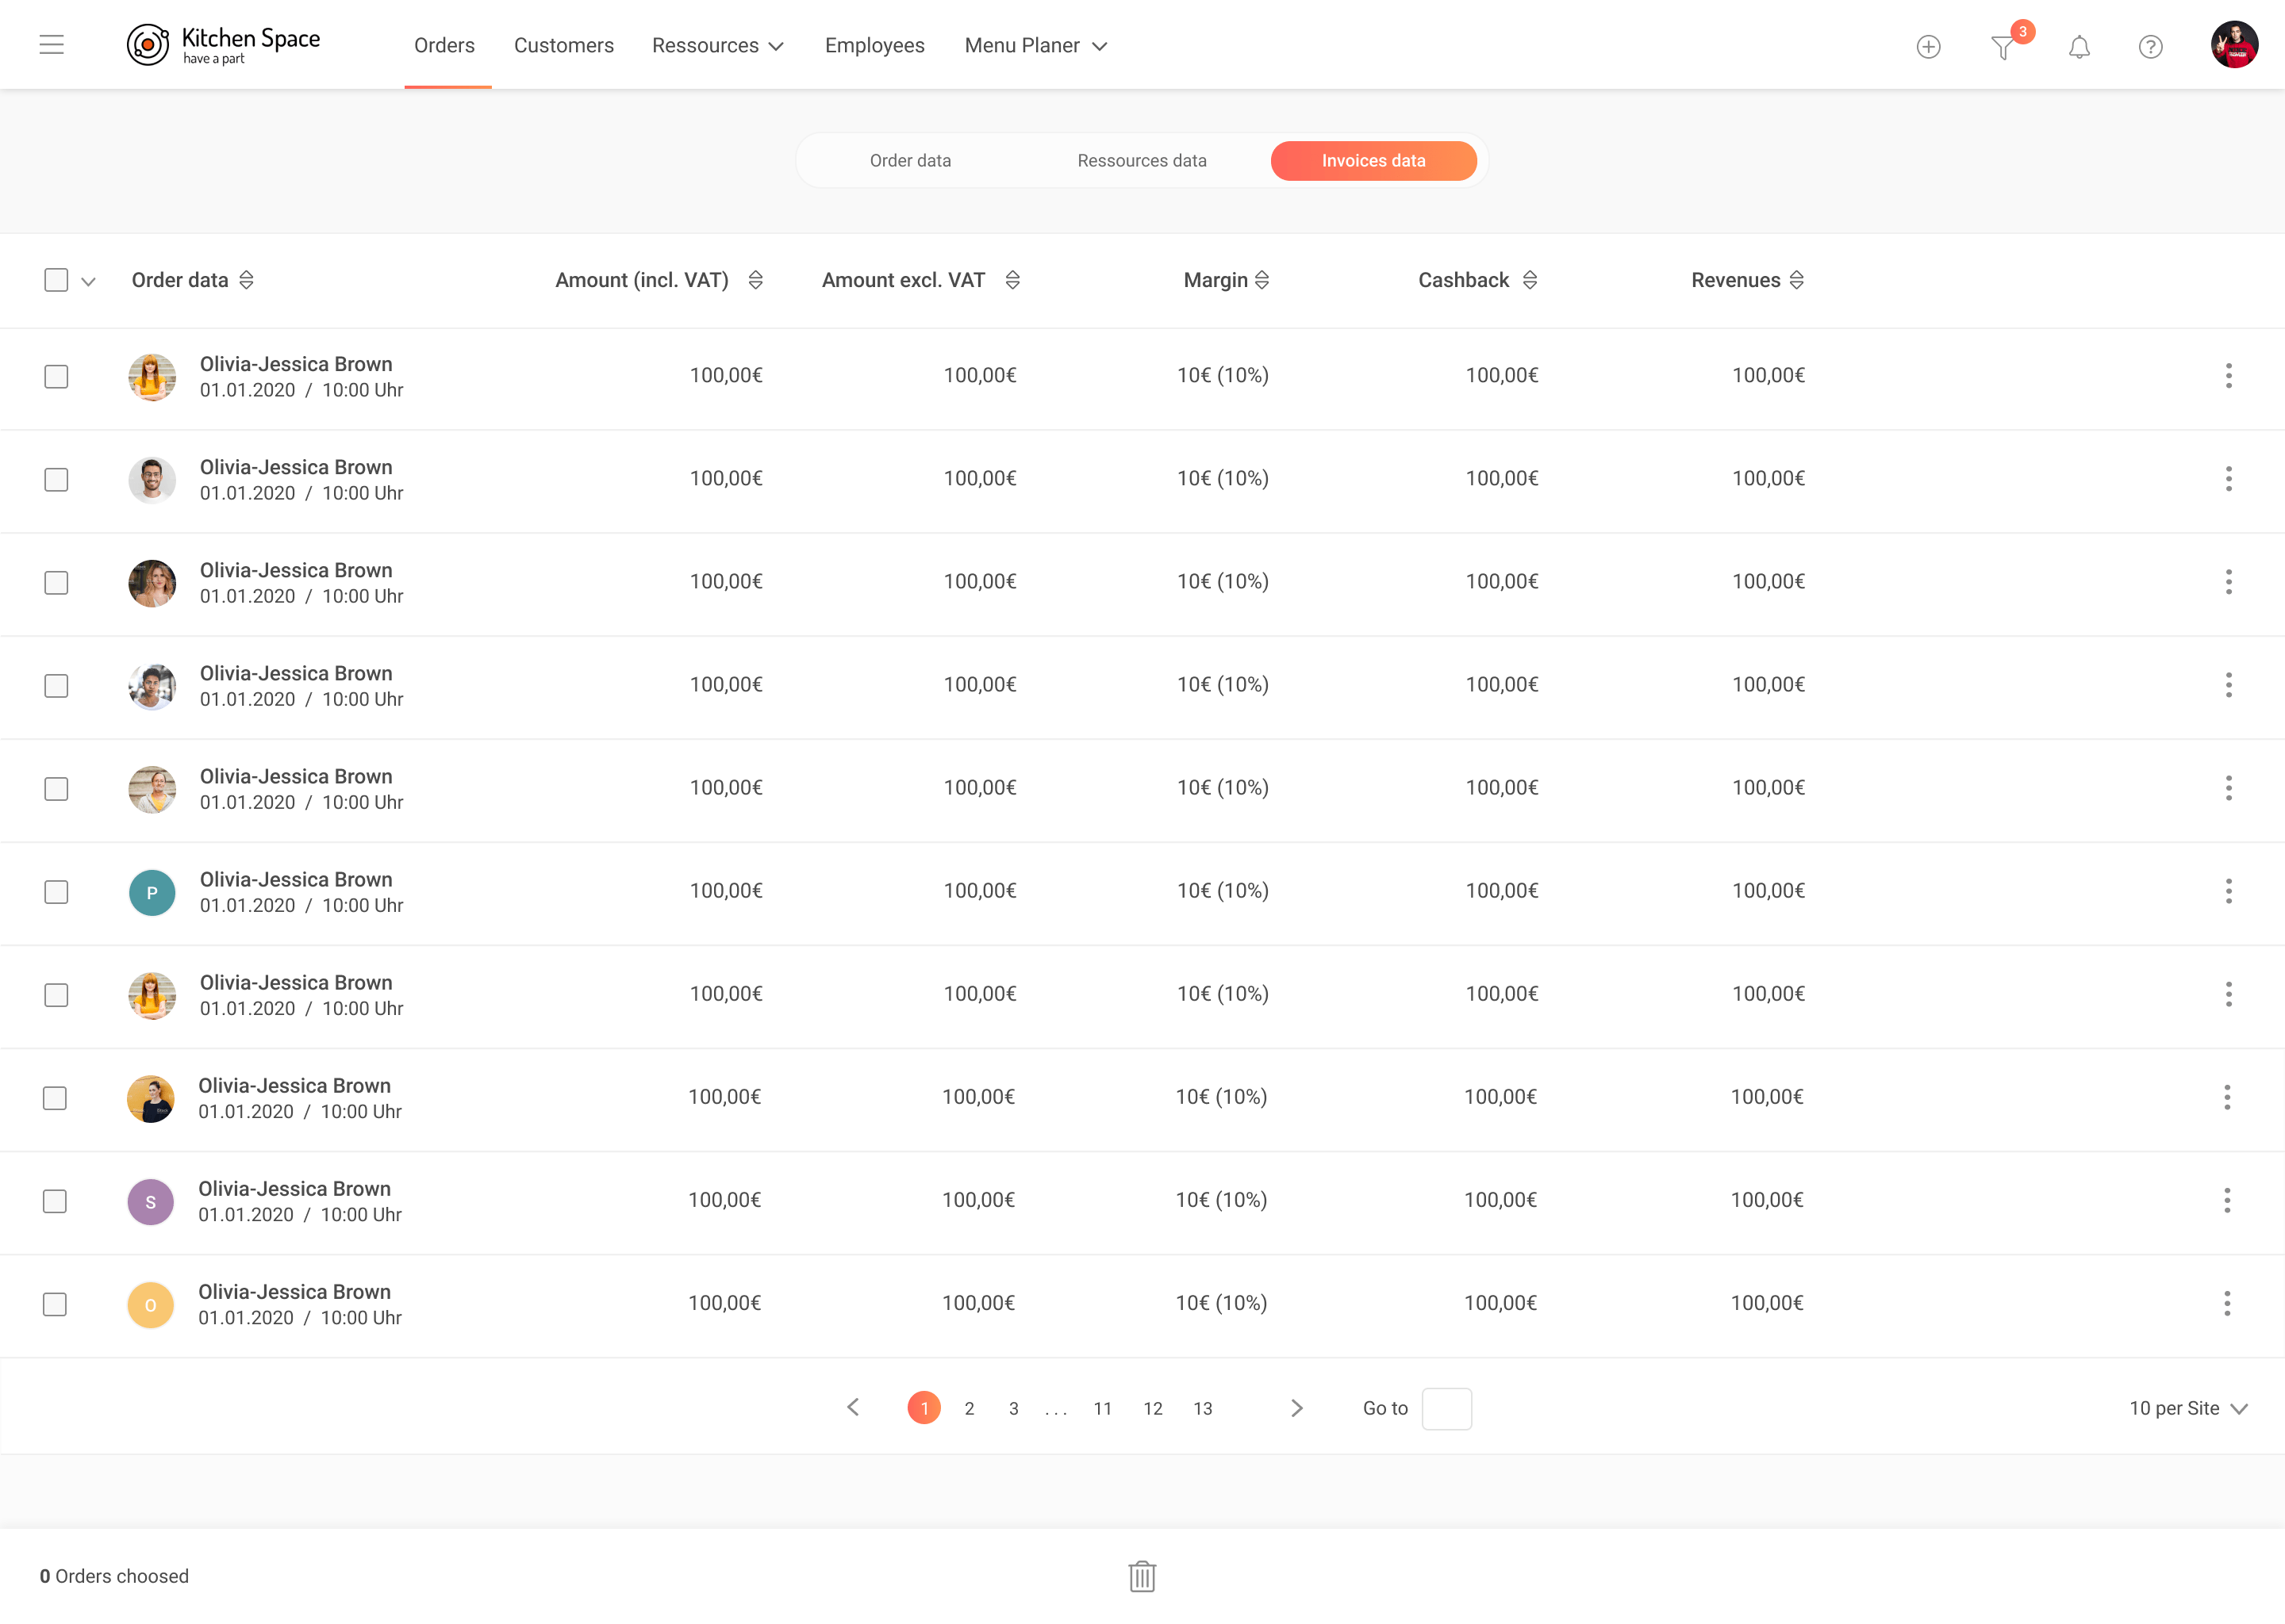Open more options for fourth order row
The width and height of the screenshot is (2285, 1624).
coord(2228,685)
